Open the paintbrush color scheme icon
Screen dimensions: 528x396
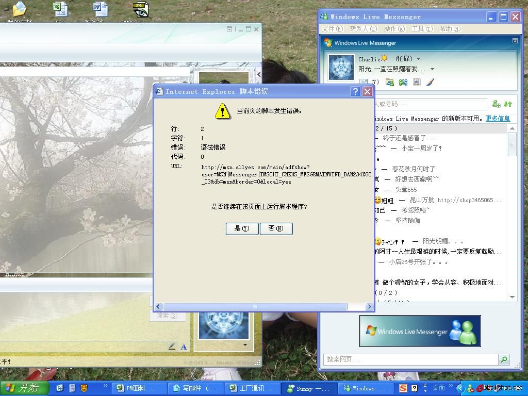click(x=430, y=82)
